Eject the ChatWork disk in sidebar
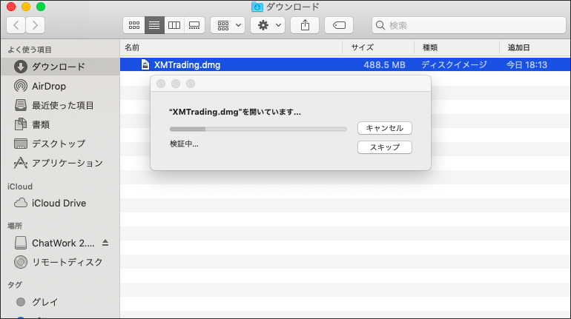 pos(105,243)
